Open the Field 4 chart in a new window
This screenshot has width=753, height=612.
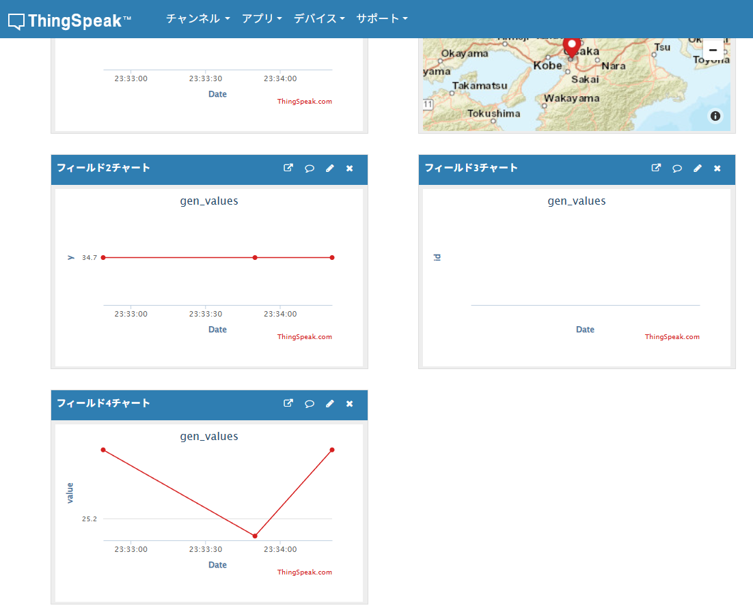tap(288, 403)
